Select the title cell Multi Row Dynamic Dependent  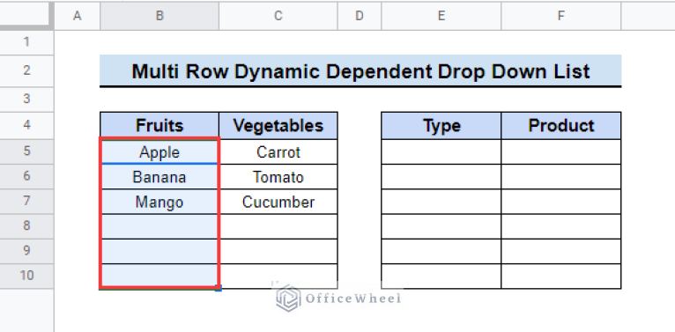[360, 71]
